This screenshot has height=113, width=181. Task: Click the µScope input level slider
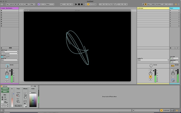12,99
